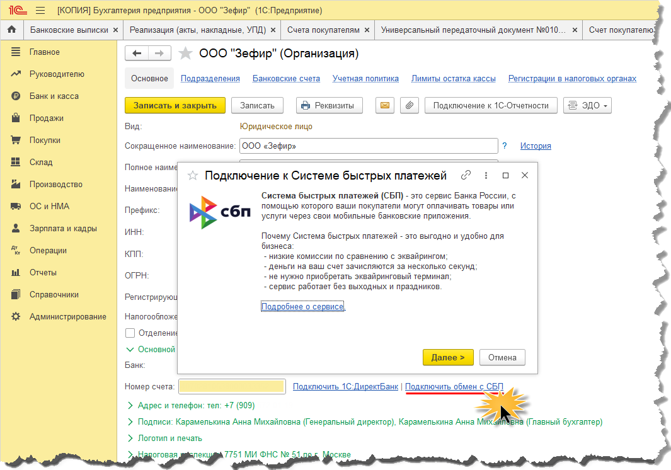This screenshot has height=470, width=671.
Task: Open the 1C main menu hamburger icon
Action: 40,10
